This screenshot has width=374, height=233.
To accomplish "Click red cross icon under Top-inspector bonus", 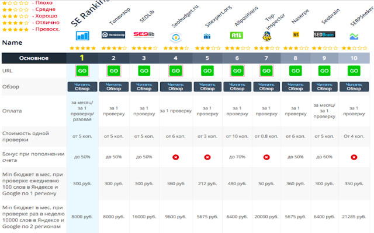I will (266, 157).
